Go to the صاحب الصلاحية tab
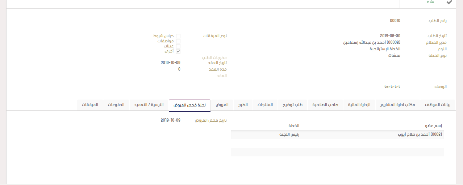Image resolution: width=463 pixels, height=185 pixels. (x=325, y=105)
